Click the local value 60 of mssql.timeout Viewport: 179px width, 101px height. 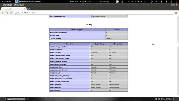tap(91, 90)
